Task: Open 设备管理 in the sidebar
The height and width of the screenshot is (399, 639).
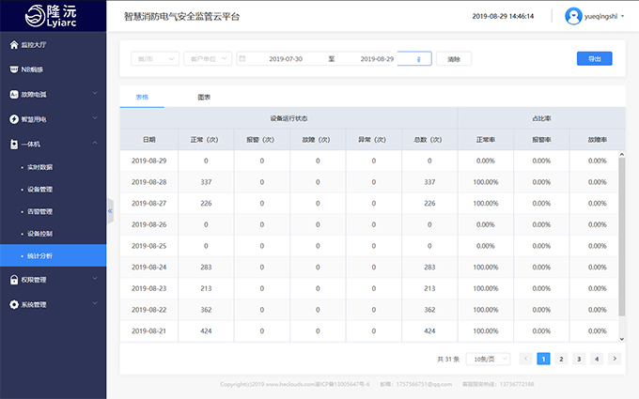Action: [40, 189]
